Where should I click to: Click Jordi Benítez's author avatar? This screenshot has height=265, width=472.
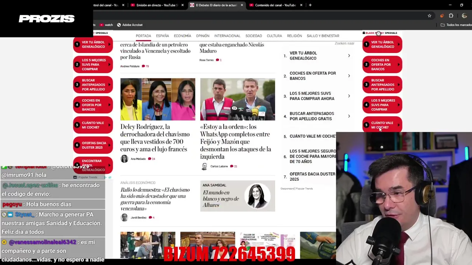pos(124,218)
